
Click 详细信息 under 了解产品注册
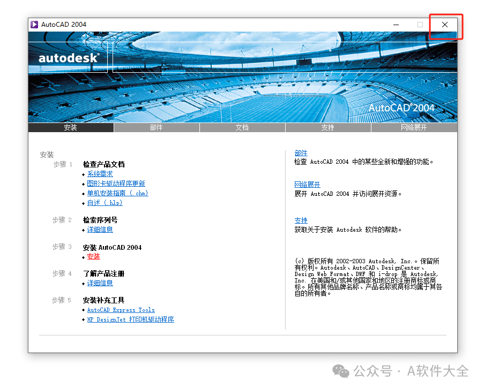[x=100, y=283]
